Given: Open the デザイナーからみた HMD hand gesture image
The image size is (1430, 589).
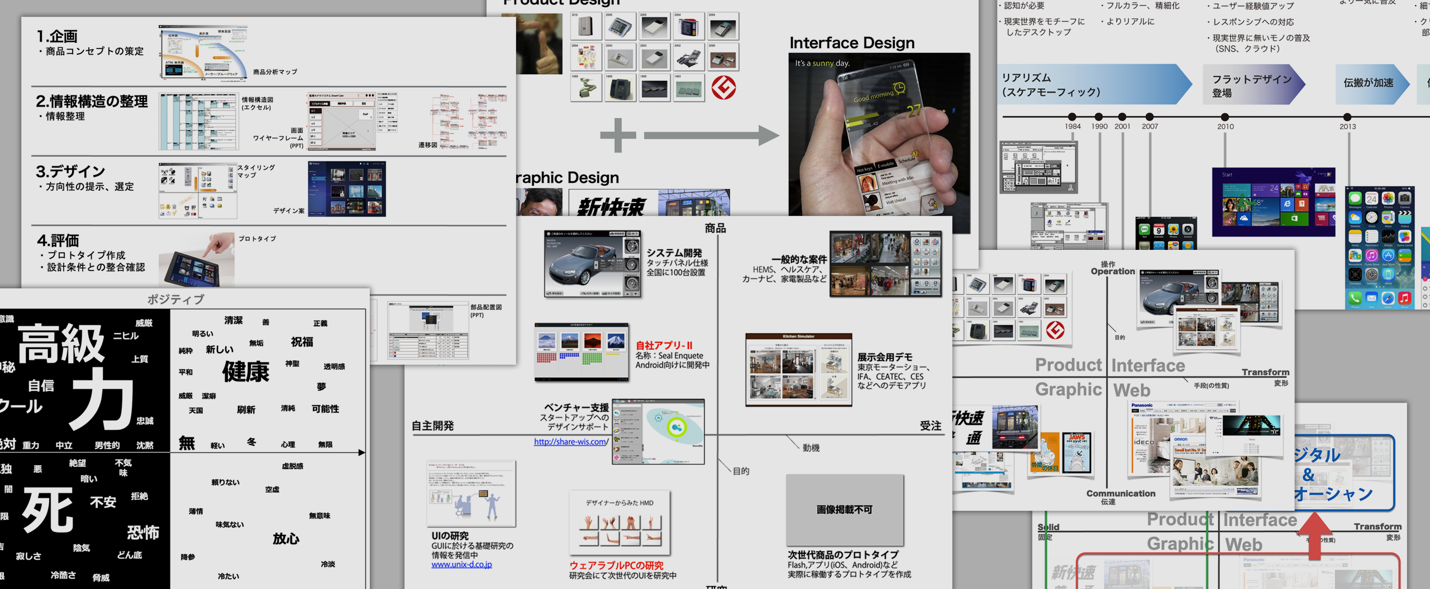Looking at the screenshot, I should coord(619,523).
